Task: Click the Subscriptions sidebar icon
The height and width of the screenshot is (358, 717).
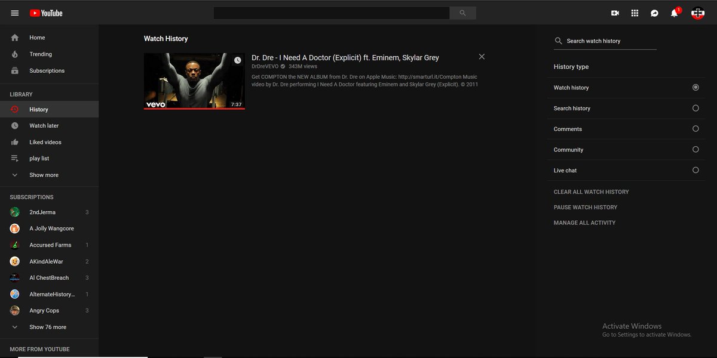Action: click(15, 70)
